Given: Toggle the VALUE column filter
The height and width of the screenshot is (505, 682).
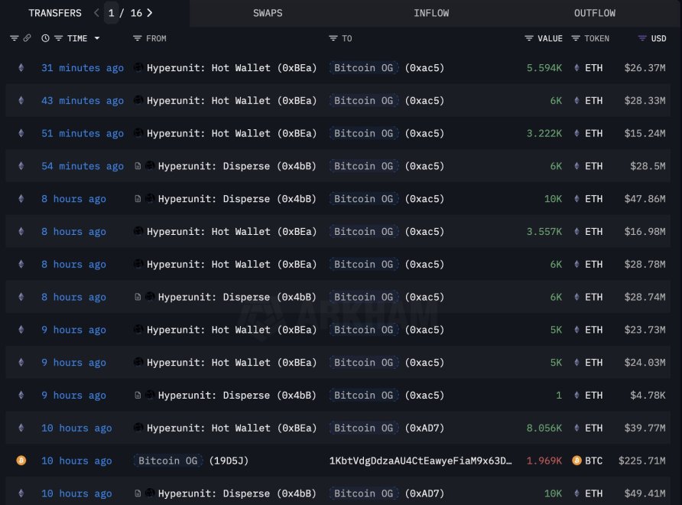Looking at the screenshot, I should tap(528, 38).
